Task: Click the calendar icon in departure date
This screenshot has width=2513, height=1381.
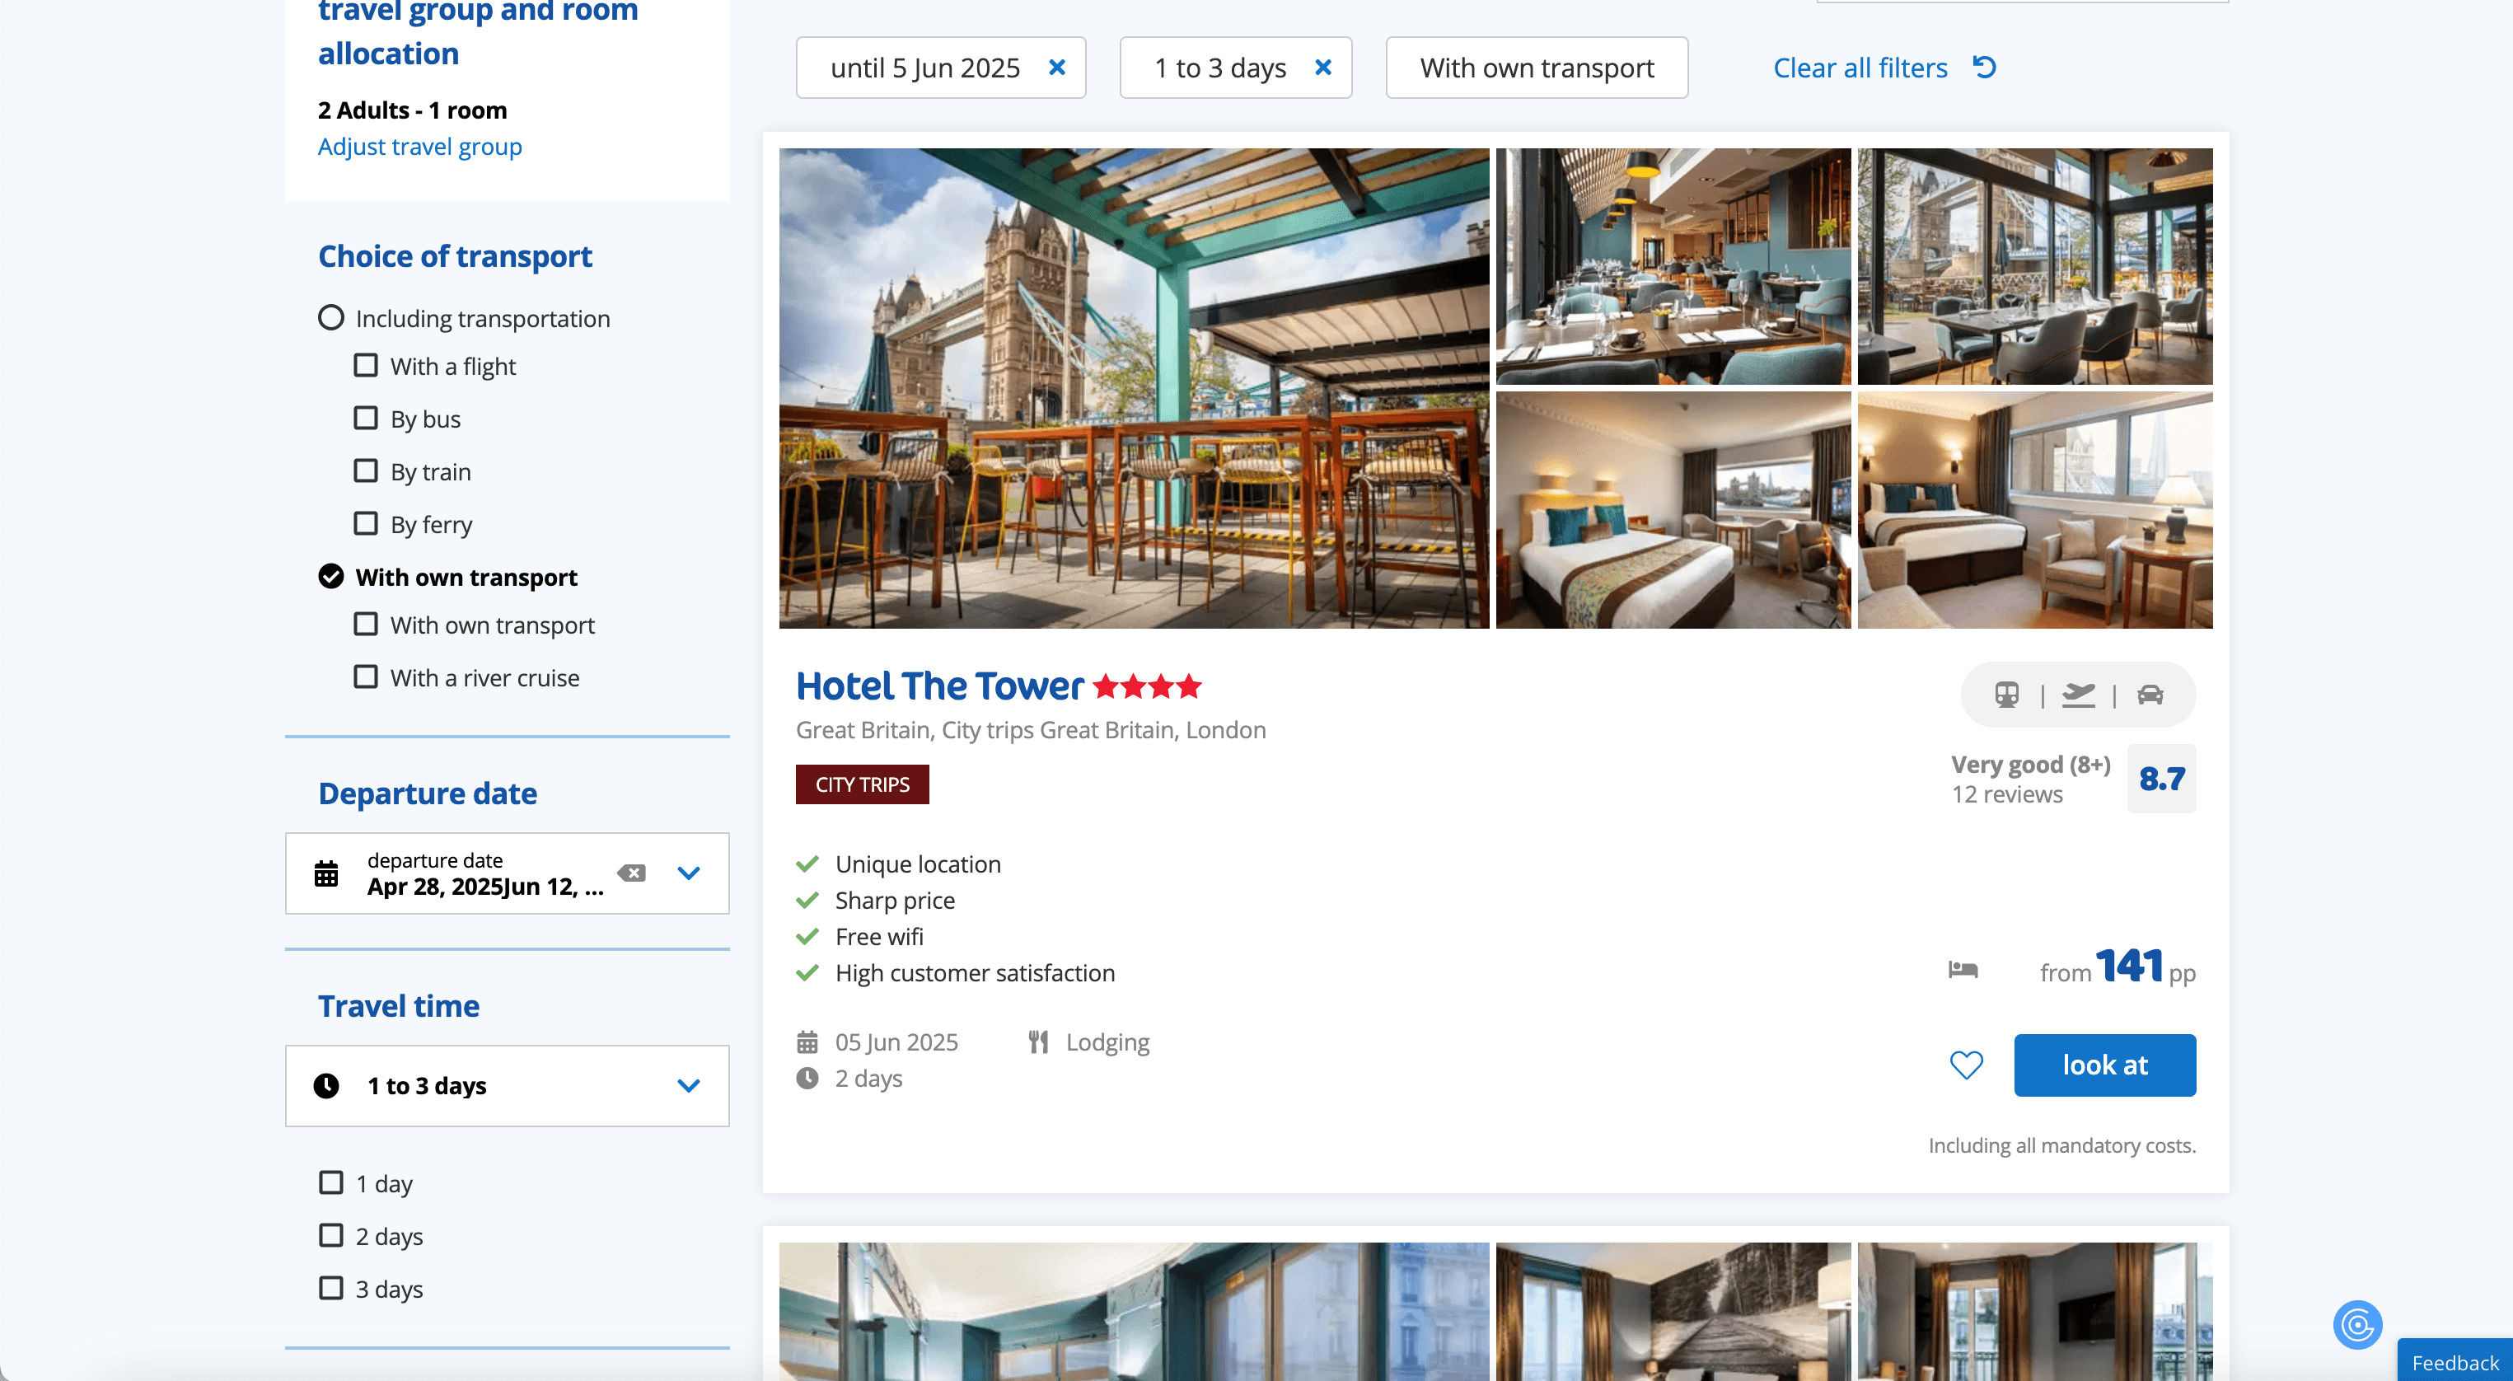Action: click(x=325, y=874)
